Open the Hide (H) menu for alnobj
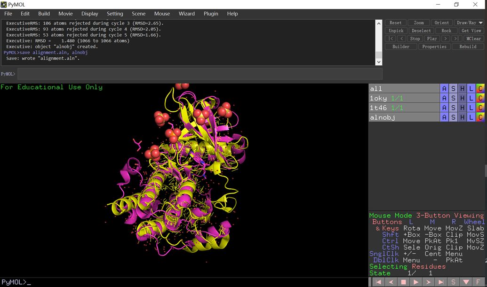This screenshot has width=487, height=287. [x=462, y=117]
